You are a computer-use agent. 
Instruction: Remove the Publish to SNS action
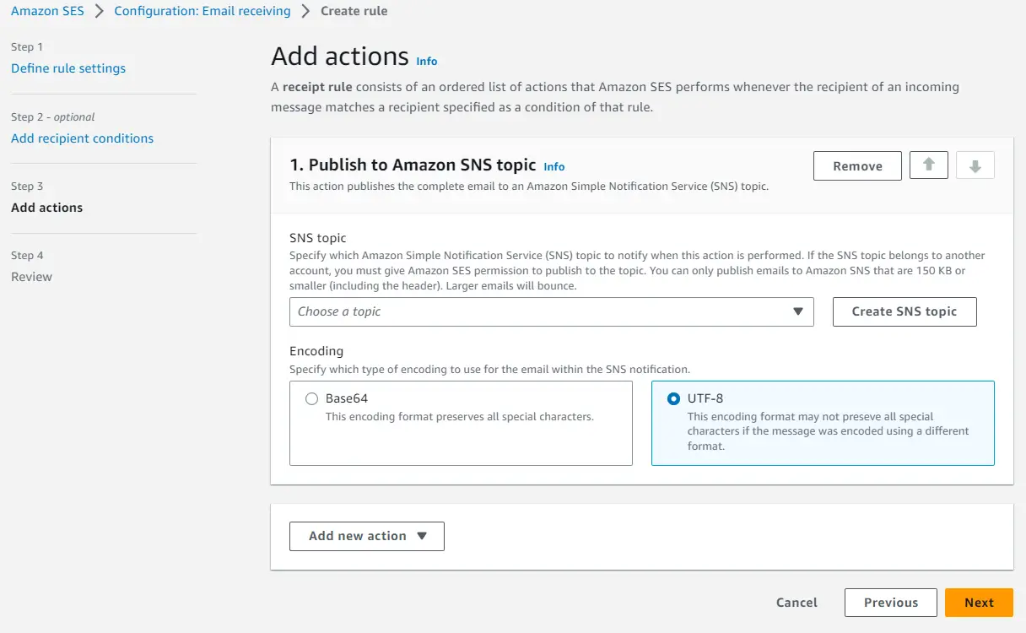pos(857,165)
